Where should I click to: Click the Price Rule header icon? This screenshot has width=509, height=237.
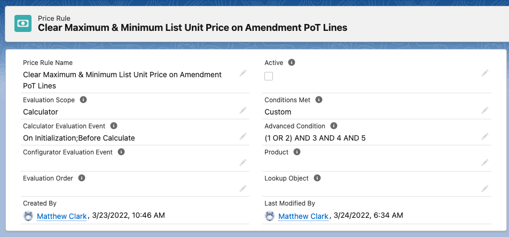pyautogui.click(x=22, y=23)
